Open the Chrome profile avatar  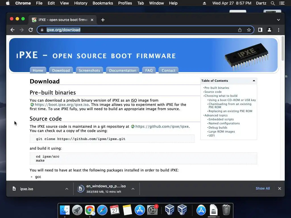(x=269, y=30)
